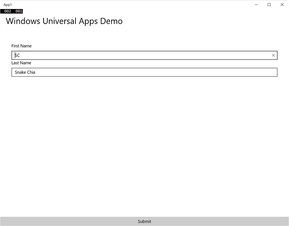Minimize the App1 window
Screen dimensions: 289x226
pos(256,5)
